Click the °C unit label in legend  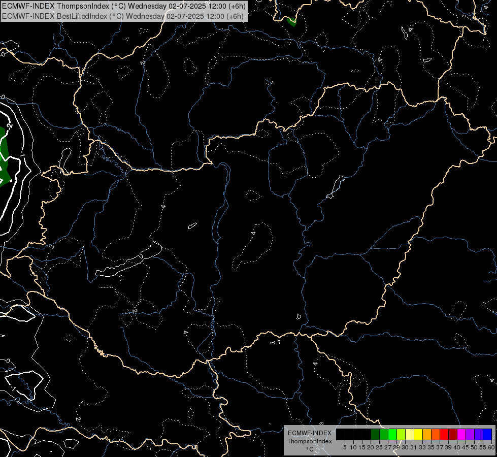(310, 449)
